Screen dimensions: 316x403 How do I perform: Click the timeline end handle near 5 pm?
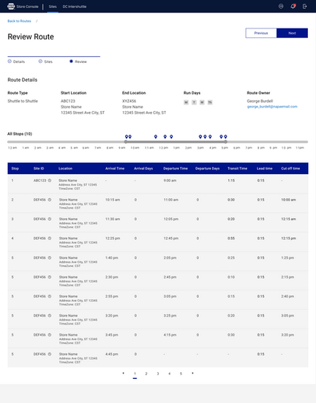click(x=225, y=142)
